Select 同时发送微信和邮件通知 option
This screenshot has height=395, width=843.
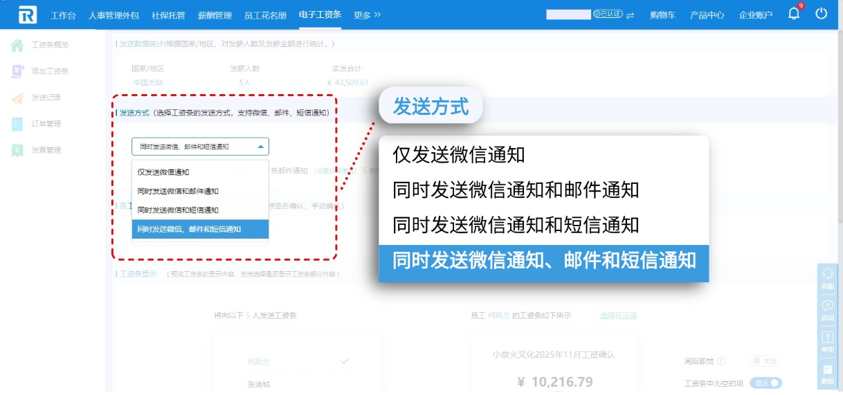[200, 191]
